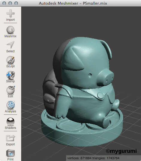141x161 pixels.
Task: Activate the Select tool
Action: tap(10, 47)
